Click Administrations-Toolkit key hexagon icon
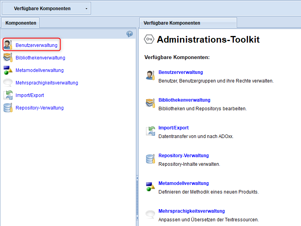The width and height of the screenshot is (301, 226). pyautogui.click(x=149, y=39)
